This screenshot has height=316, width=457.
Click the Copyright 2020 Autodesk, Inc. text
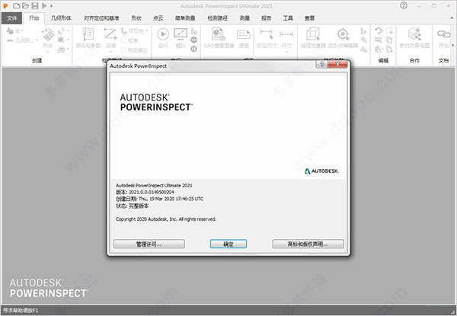tap(166, 219)
